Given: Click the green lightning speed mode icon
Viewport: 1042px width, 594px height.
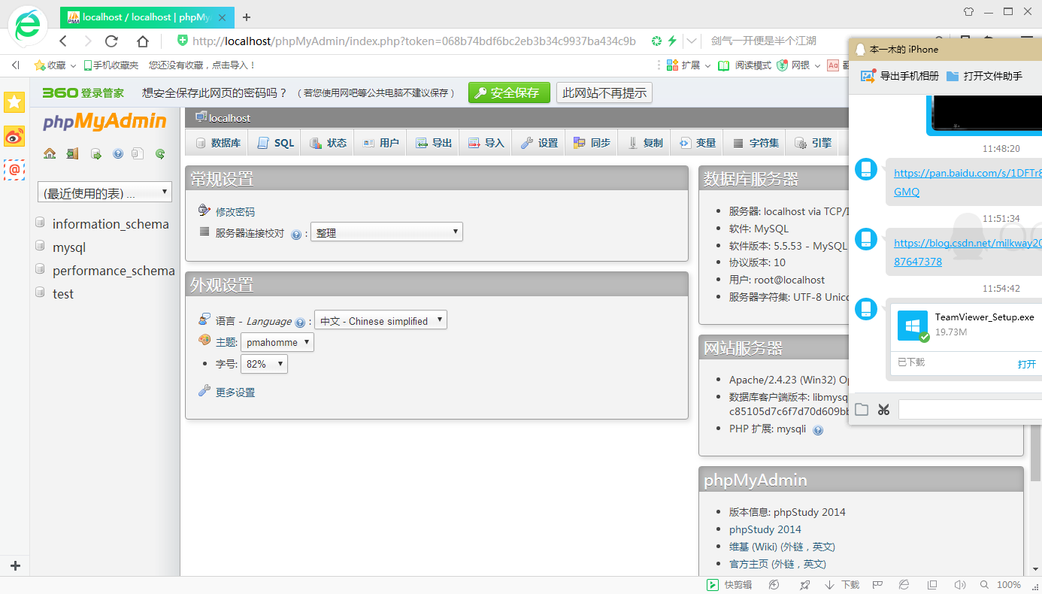Looking at the screenshot, I should (x=672, y=41).
